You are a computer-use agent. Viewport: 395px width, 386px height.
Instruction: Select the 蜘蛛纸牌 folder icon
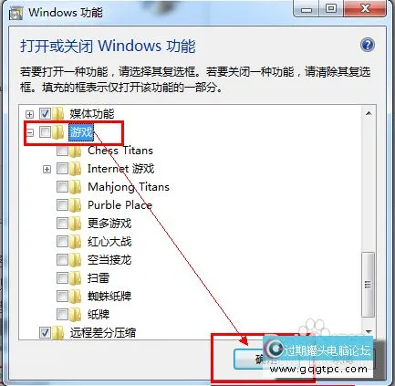75,296
